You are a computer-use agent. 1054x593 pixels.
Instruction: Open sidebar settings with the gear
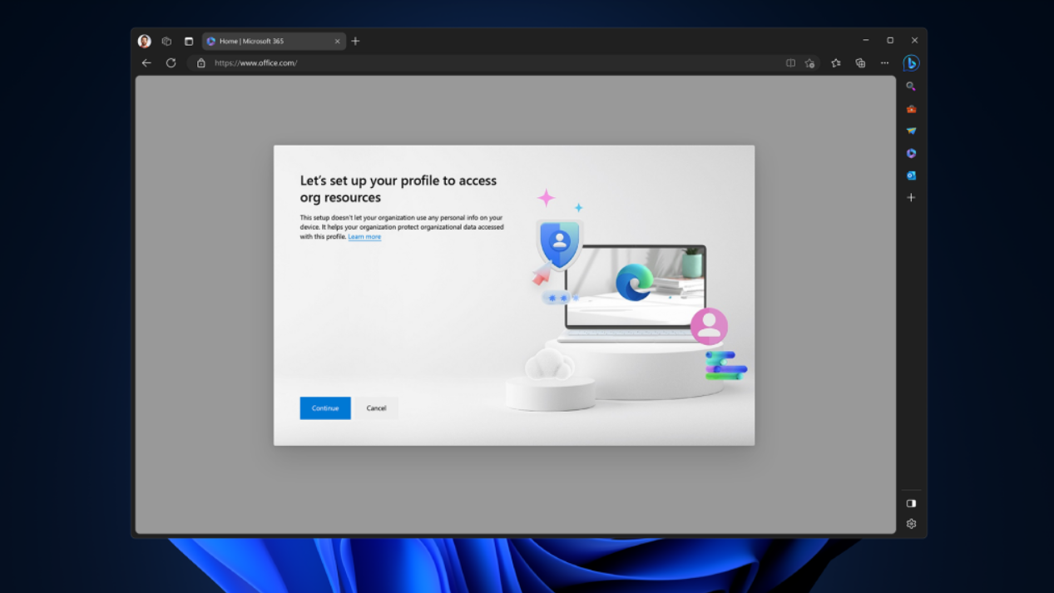[911, 523]
